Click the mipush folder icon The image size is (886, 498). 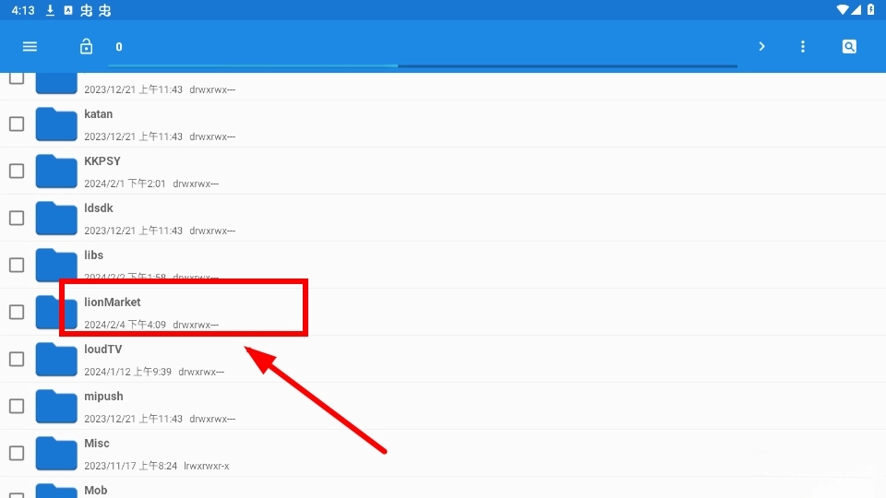click(x=56, y=407)
